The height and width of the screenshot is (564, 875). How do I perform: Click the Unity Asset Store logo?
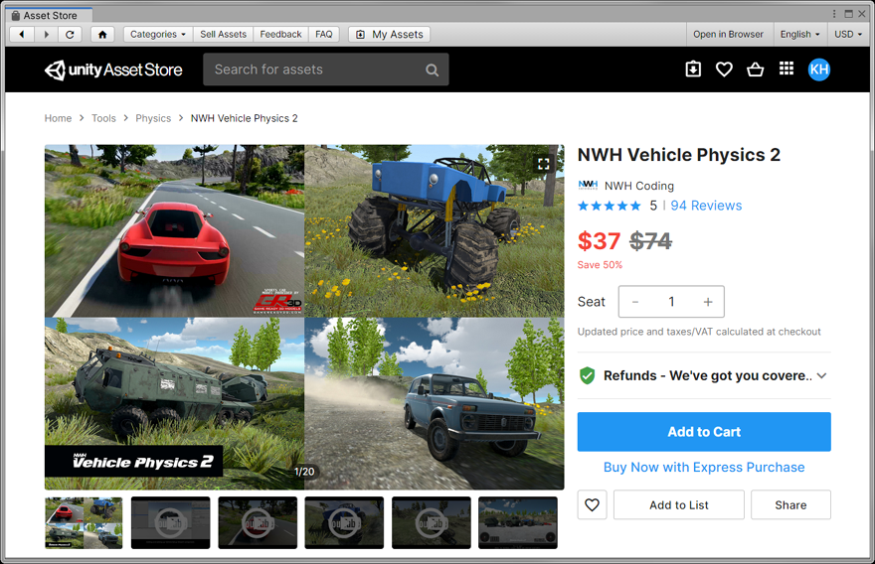(113, 70)
